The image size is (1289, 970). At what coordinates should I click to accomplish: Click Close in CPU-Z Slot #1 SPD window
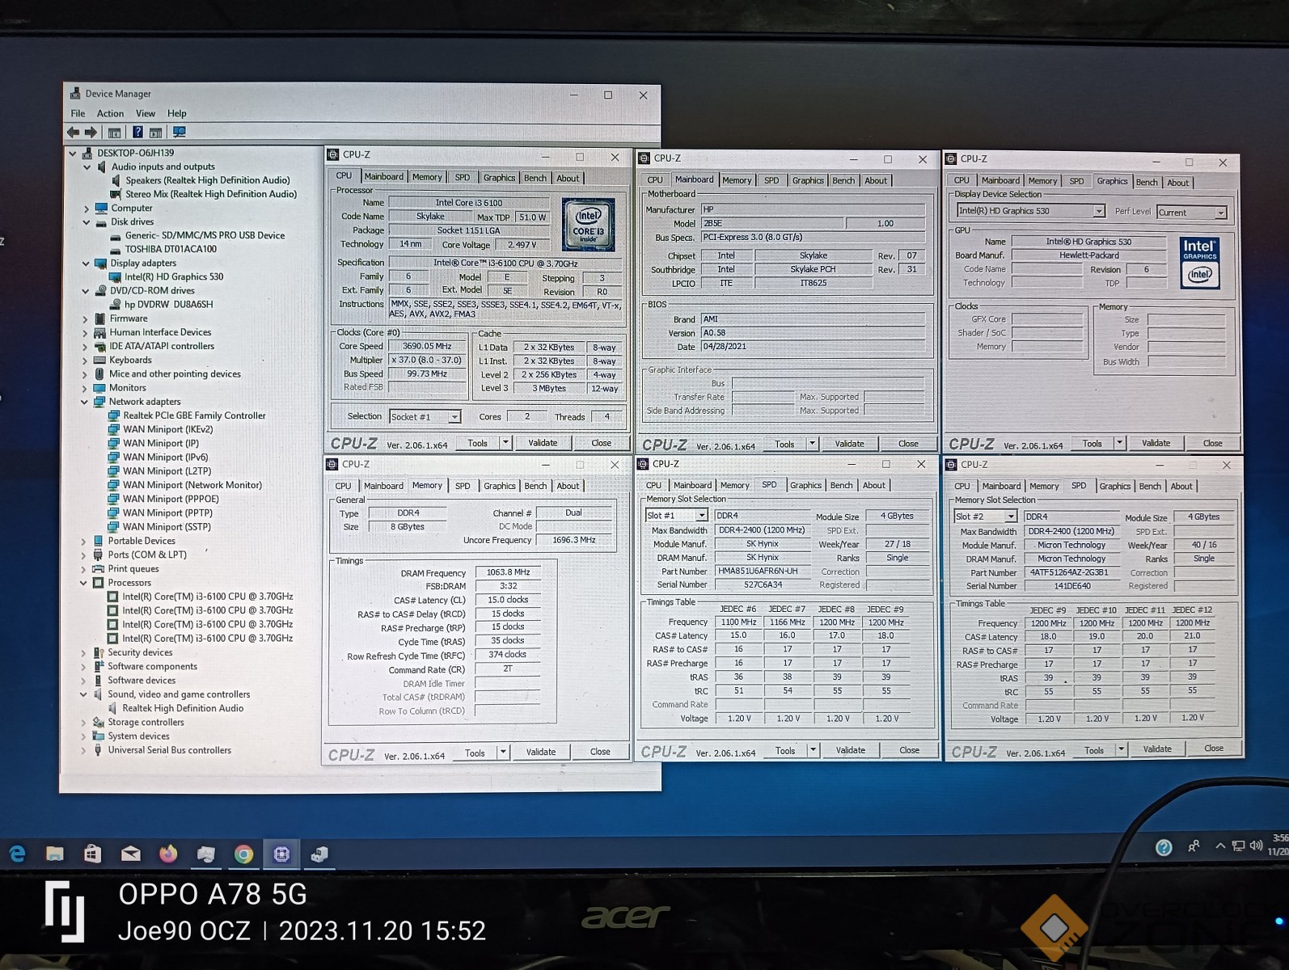click(909, 750)
